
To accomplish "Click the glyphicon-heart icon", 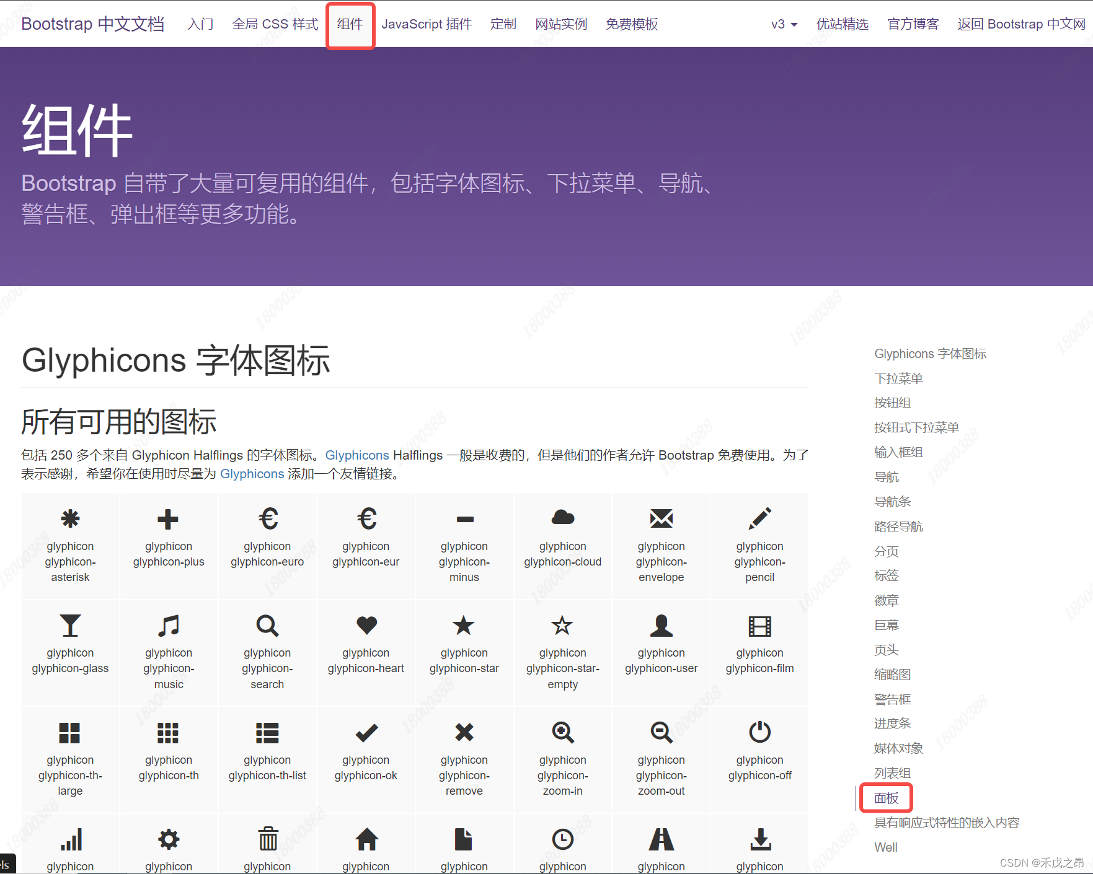I will 366,625.
